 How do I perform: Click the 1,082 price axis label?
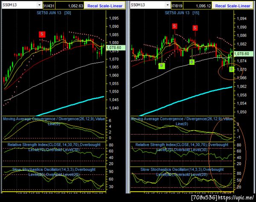241,44
